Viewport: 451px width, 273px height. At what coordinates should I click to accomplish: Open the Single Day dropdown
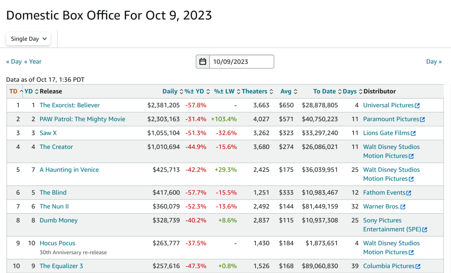point(28,39)
